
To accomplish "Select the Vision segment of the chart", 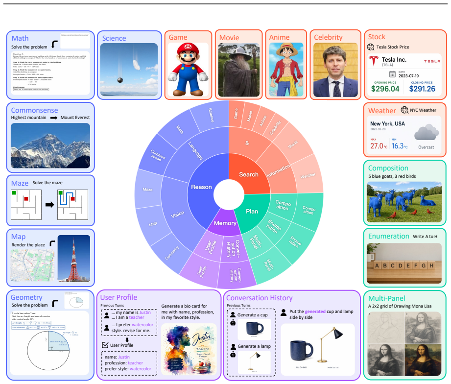I will 177,215.
